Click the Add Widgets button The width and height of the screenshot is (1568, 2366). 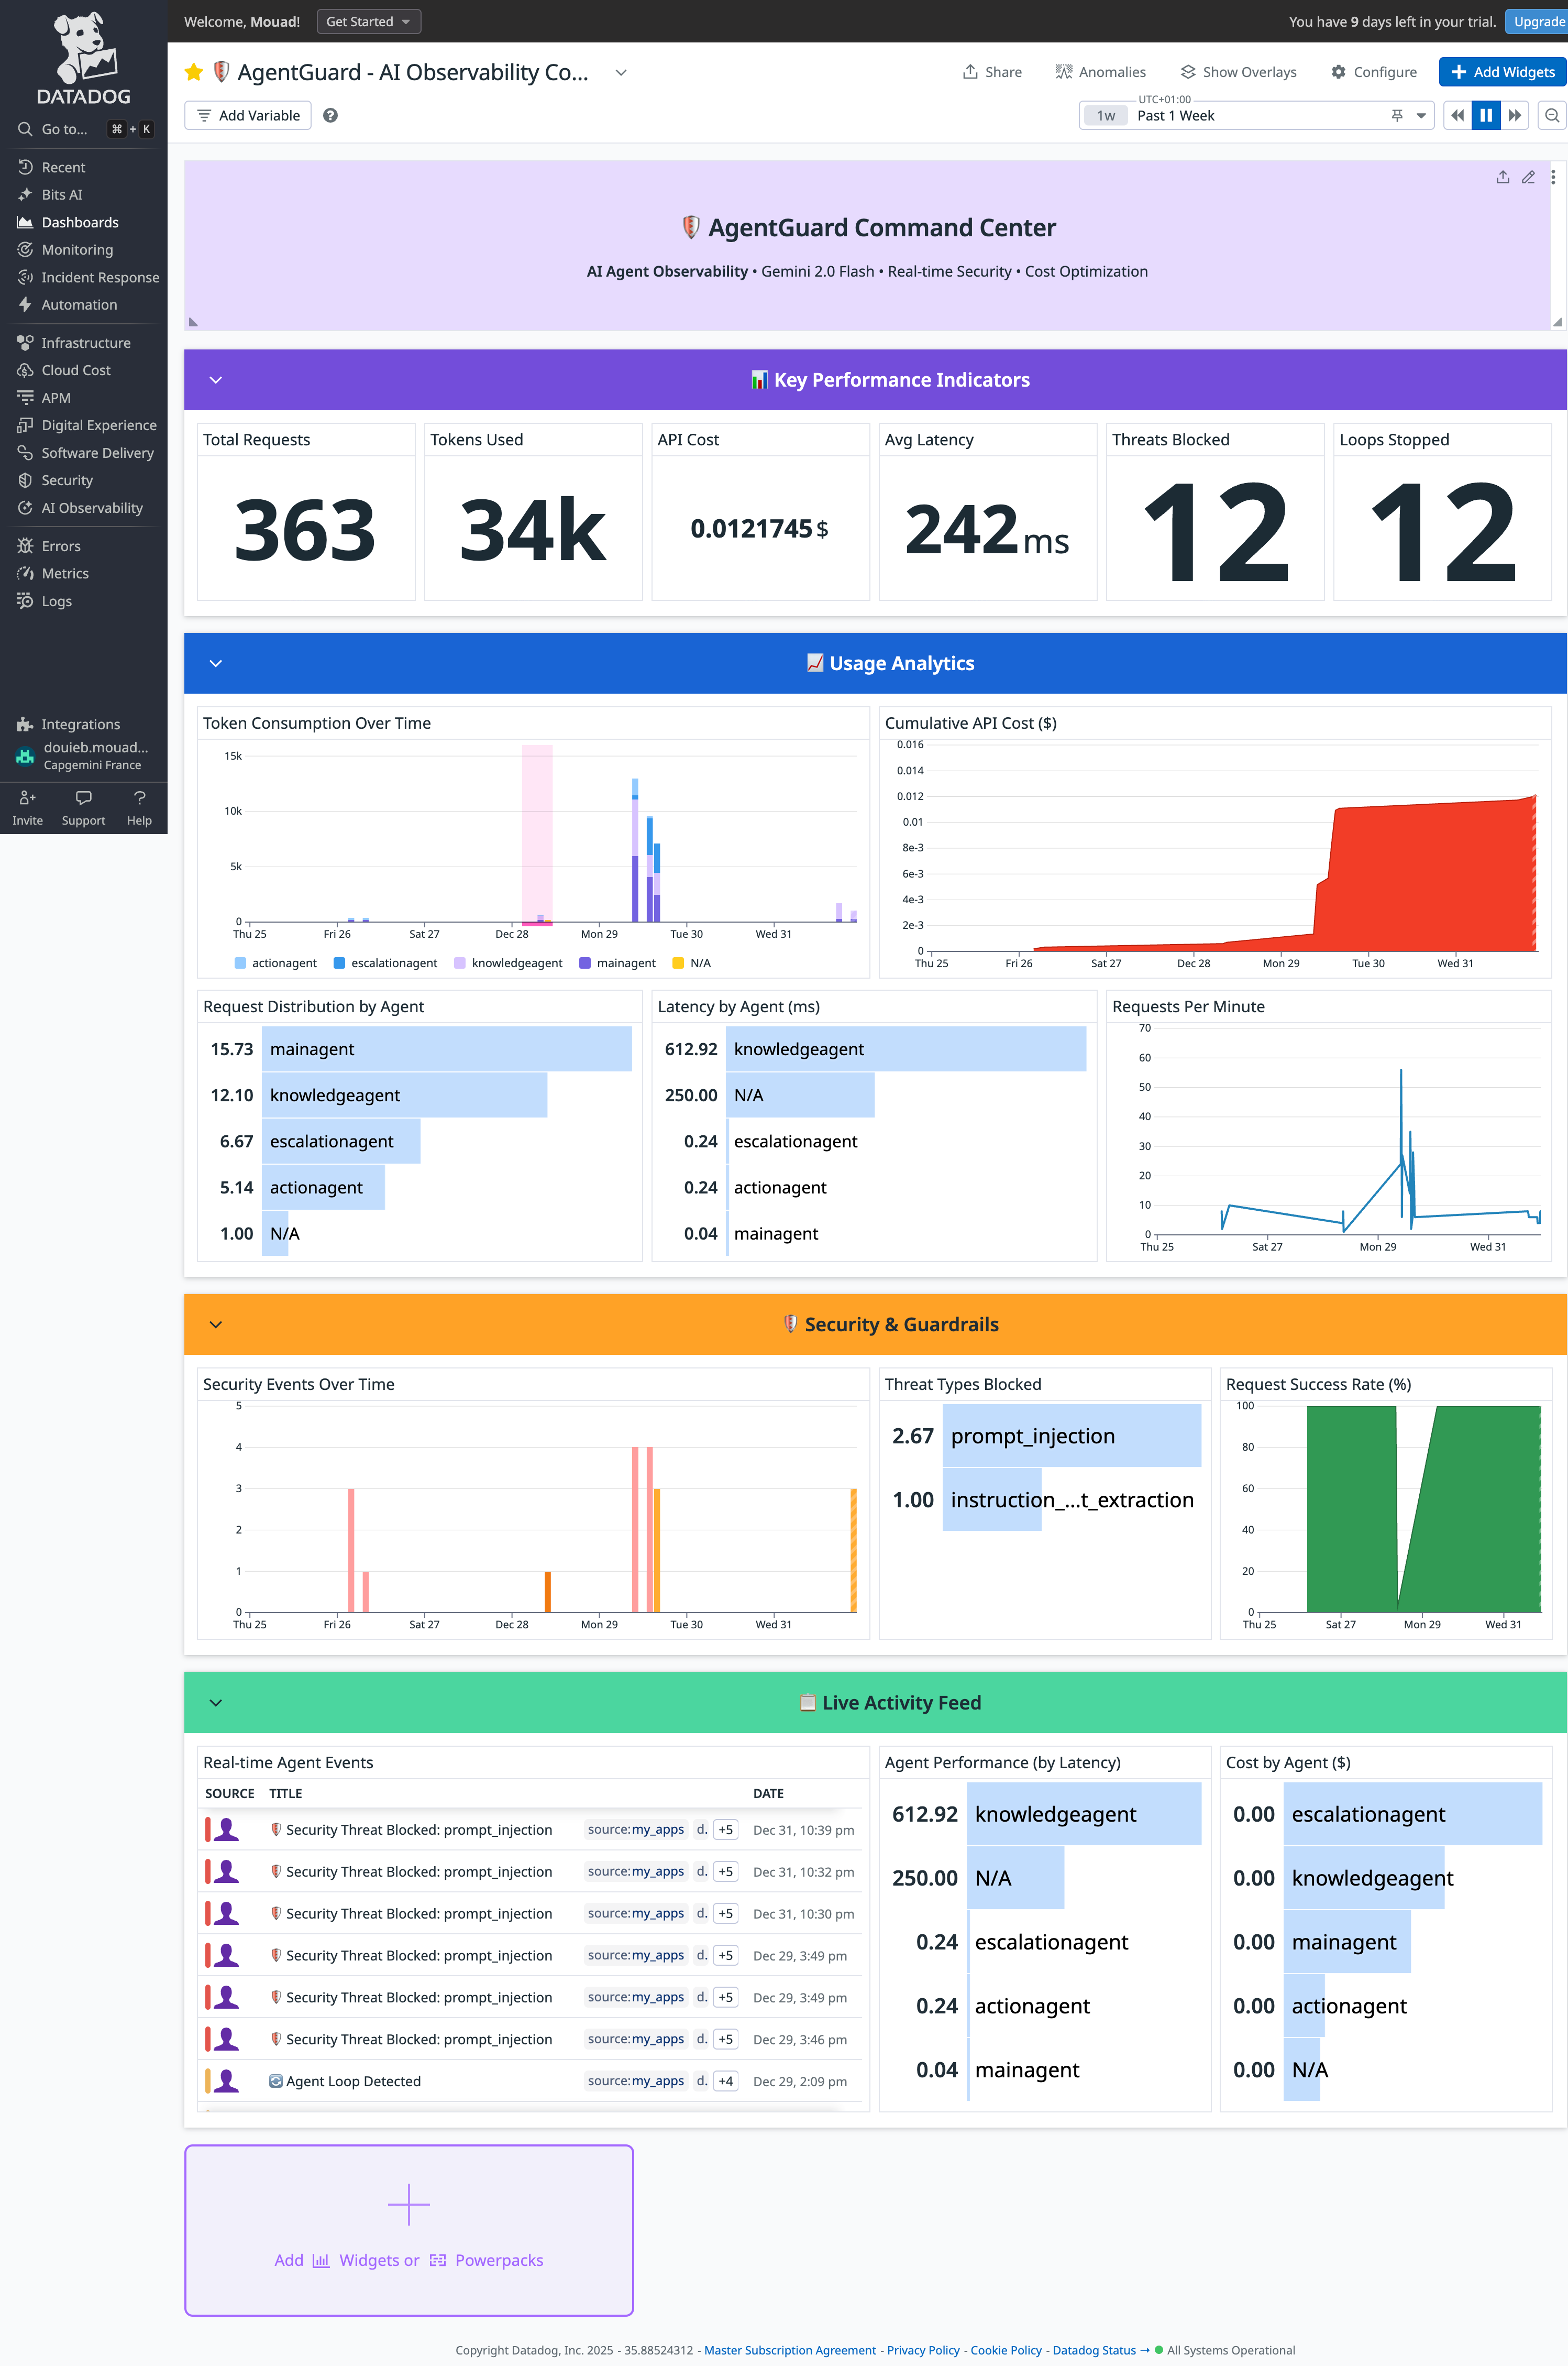[x=1502, y=72]
